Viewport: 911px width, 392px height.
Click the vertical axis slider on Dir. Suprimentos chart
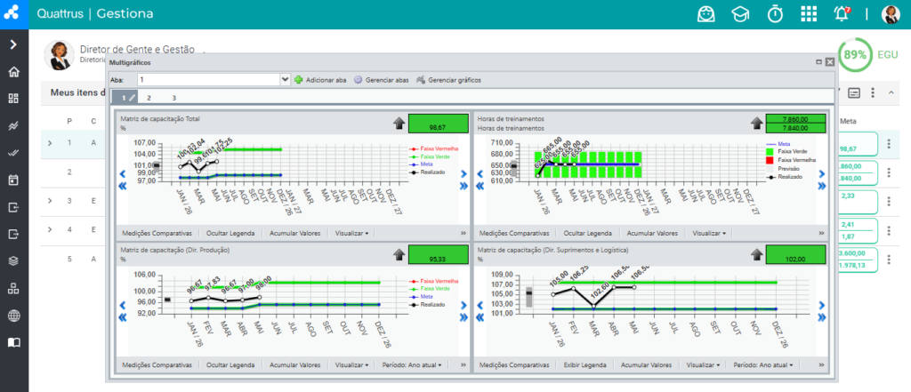(x=529, y=296)
